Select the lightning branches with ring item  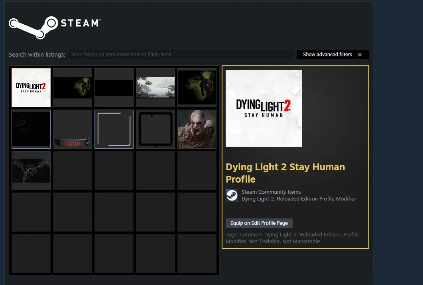pyautogui.click(x=31, y=171)
